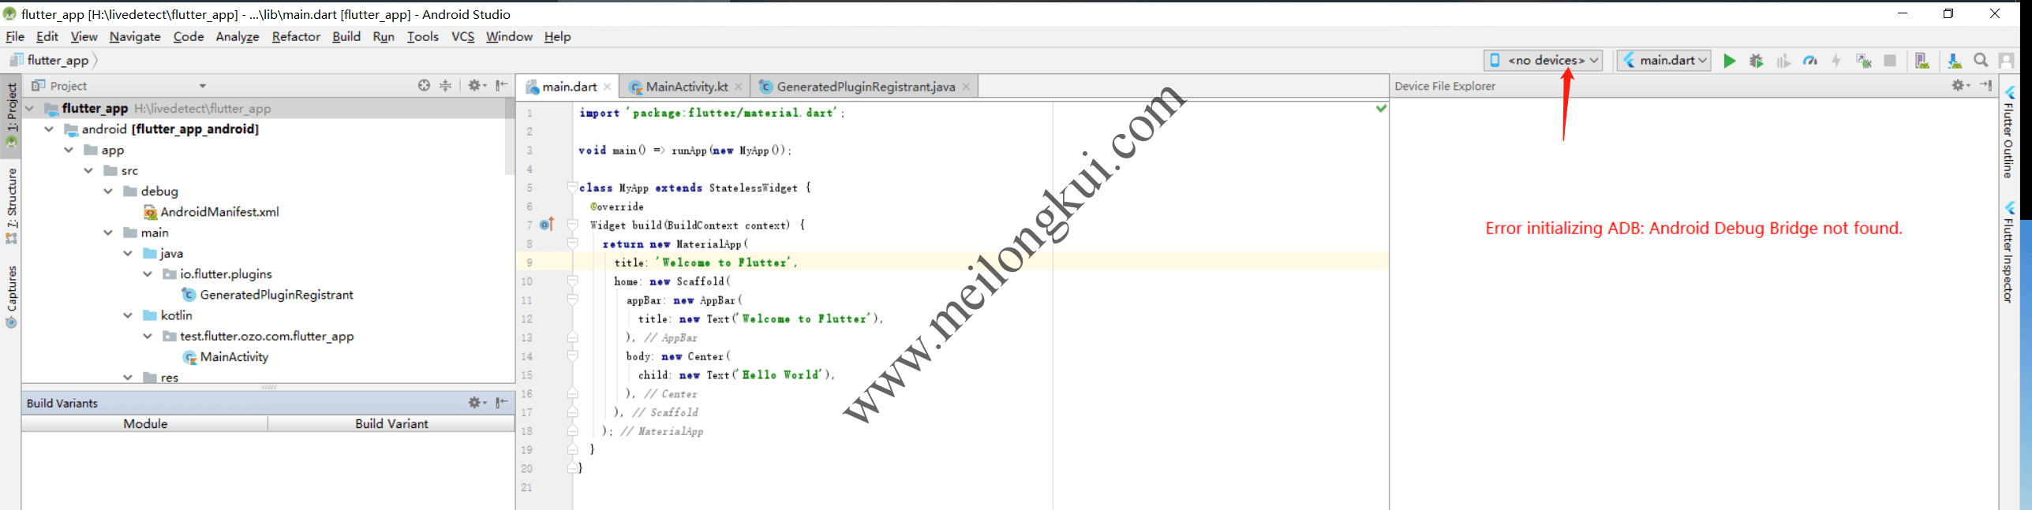Collapse the app folder
Image resolution: width=2032 pixels, height=510 pixels.
click(69, 150)
